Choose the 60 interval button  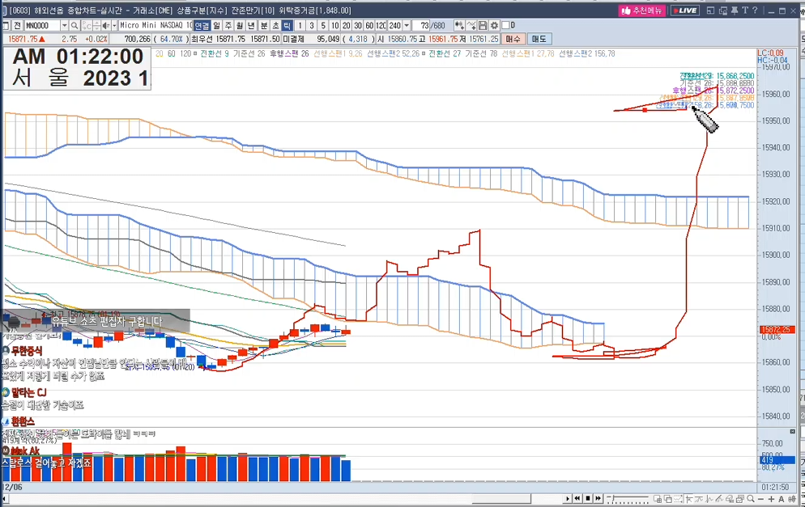[369, 26]
